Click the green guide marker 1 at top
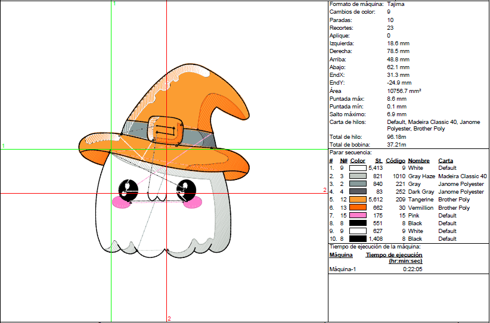 [114, 4]
